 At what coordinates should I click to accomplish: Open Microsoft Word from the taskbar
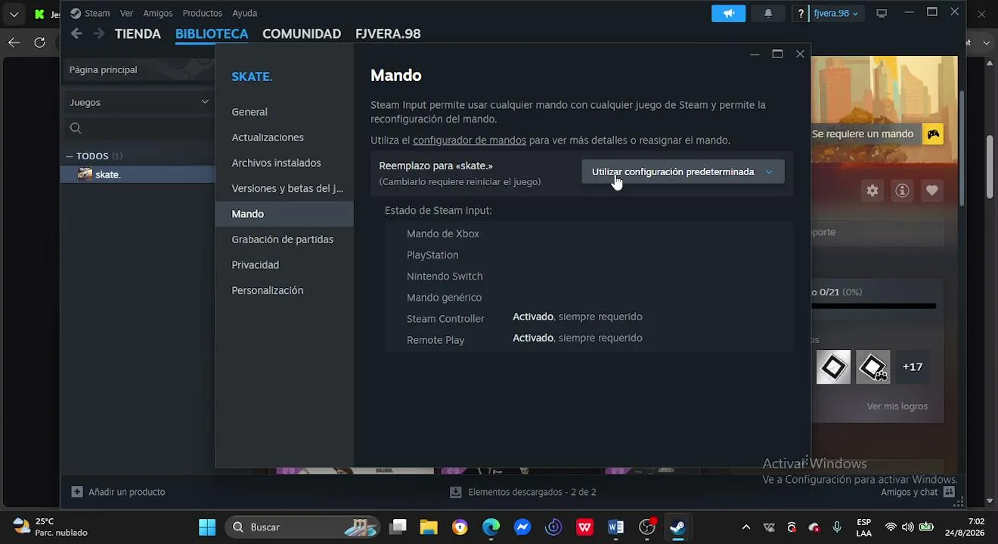[615, 527]
